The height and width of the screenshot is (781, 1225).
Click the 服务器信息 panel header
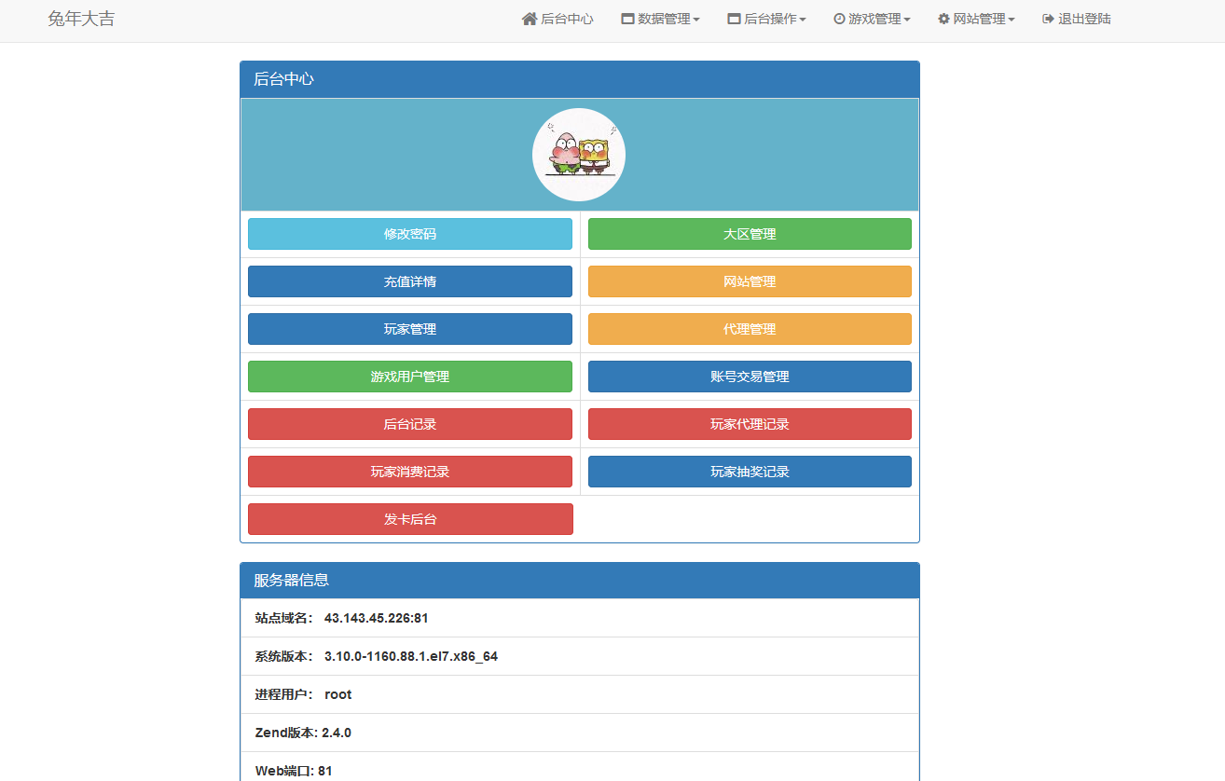[580, 580]
